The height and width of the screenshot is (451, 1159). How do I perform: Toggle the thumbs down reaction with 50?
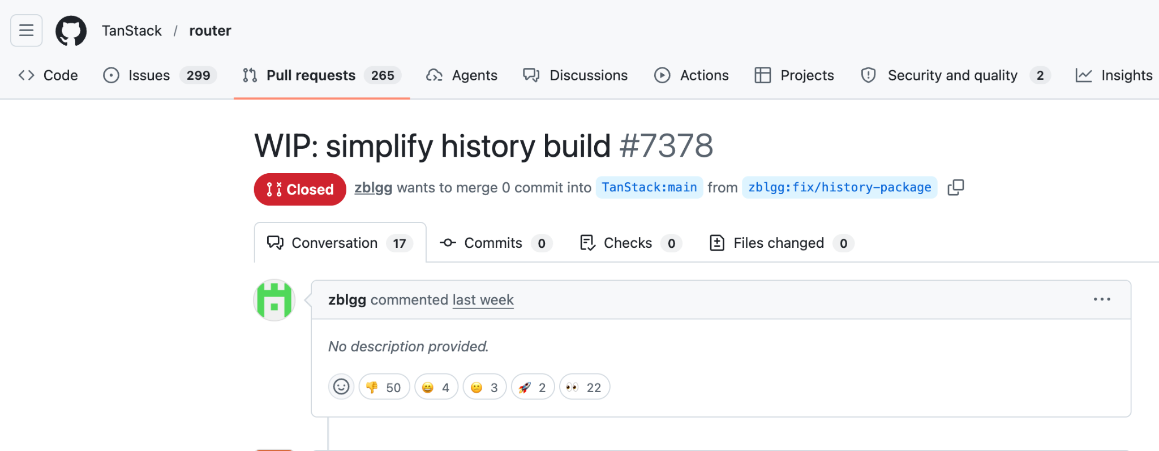coord(384,387)
